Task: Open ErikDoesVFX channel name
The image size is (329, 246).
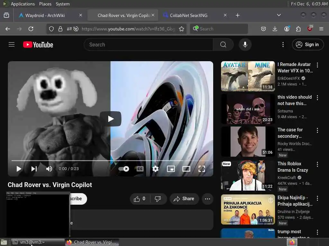Action: pyautogui.click(x=289, y=78)
